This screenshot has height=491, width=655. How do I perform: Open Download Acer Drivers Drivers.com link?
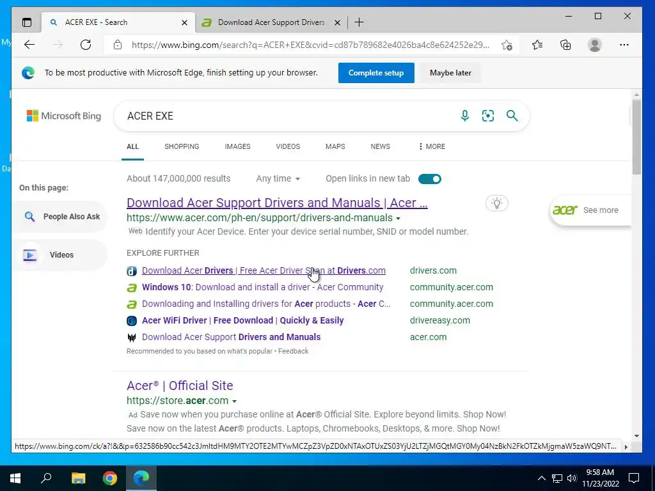[x=264, y=270]
